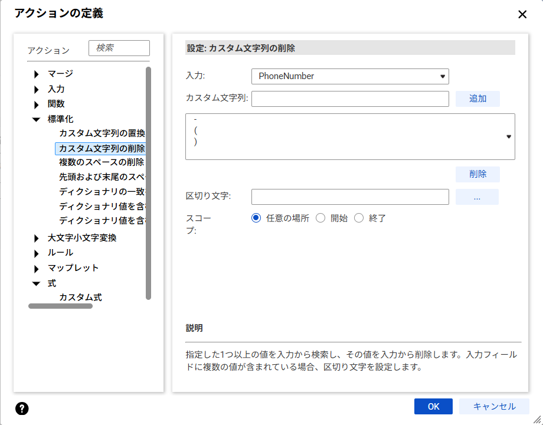Select カスタム文字列の置換 action
The height and width of the screenshot is (425, 543).
click(102, 133)
